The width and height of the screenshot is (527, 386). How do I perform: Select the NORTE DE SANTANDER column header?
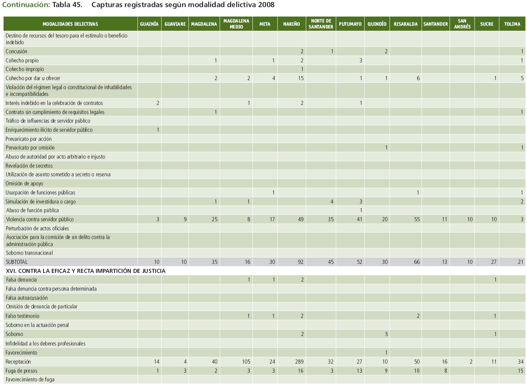click(x=321, y=24)
